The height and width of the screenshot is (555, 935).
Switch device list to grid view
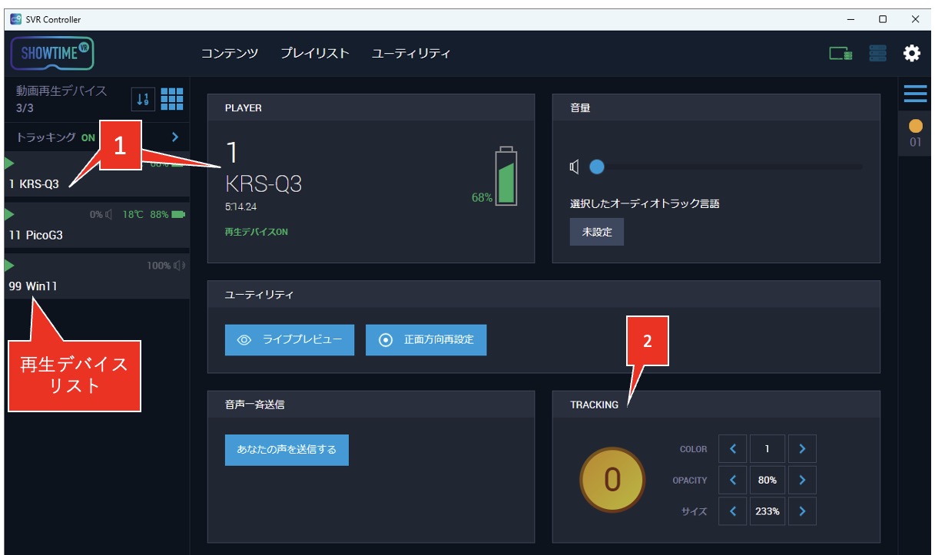[171, 99]
